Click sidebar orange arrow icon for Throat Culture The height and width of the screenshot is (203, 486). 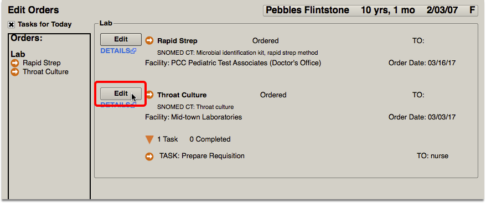15,72
